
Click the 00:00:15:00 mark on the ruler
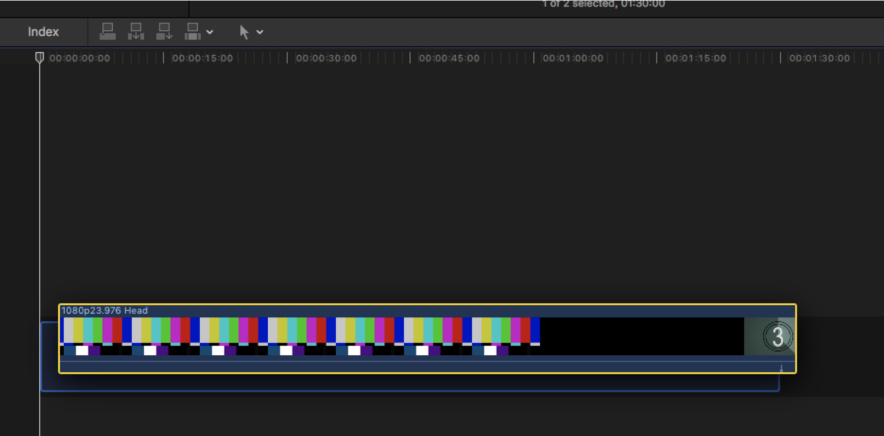[x=202, y=58]
